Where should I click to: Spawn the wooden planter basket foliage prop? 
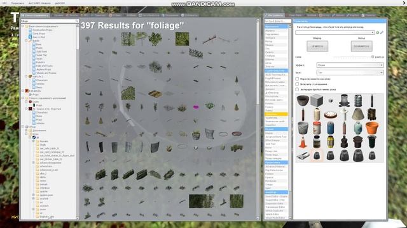(x=196, y=135)
